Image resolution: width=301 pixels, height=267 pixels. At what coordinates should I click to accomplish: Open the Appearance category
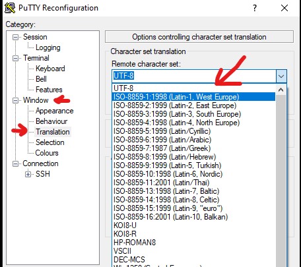click(x=55, y=111)
